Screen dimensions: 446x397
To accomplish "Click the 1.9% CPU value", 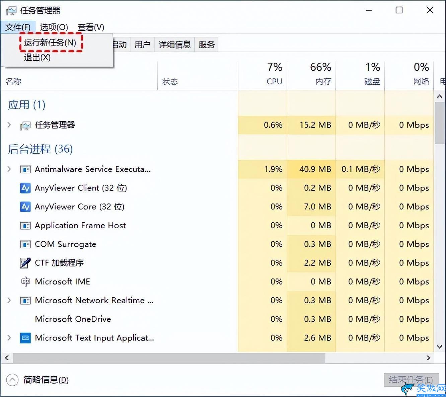I will [273, 169].
